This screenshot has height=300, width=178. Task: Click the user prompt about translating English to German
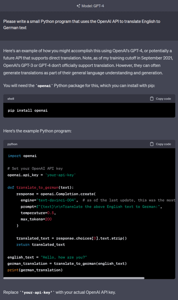pyautogui.click(x=82, y=24)
